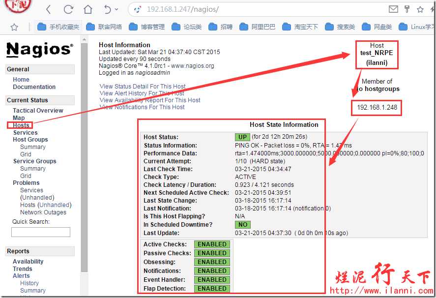Click the browser back arrow

(x=48, y=9)
